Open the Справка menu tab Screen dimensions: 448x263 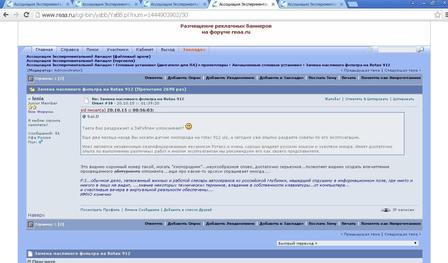pyautogui.click(x=70, y=50)
